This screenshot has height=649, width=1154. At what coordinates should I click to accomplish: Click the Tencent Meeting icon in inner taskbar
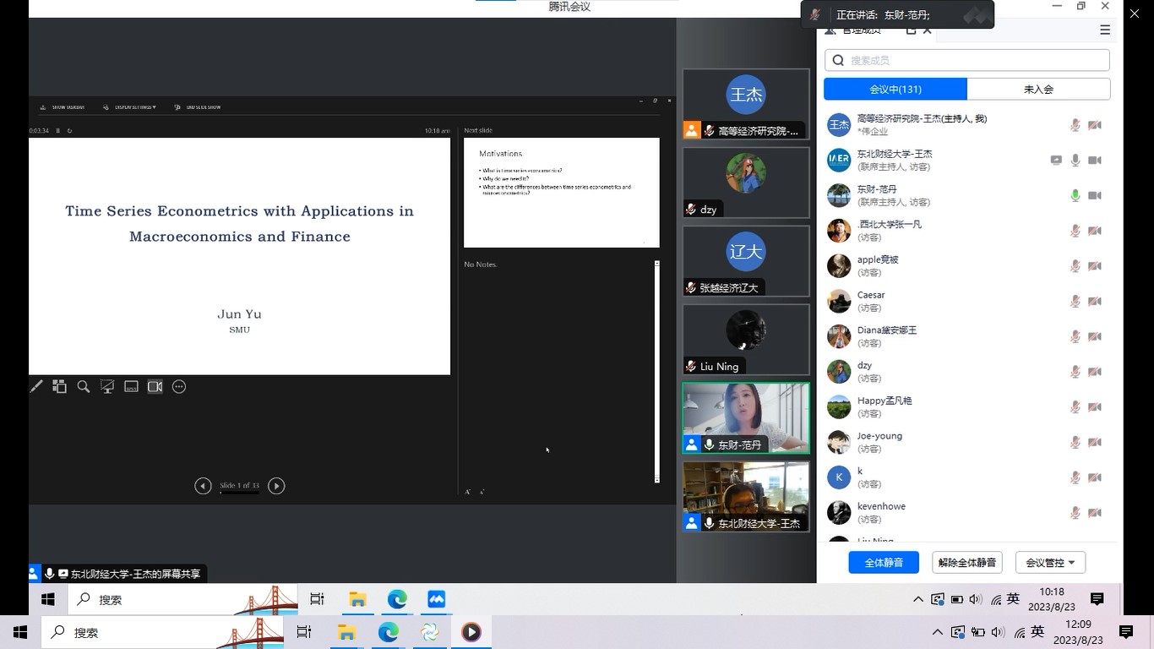click(x=437, y=599)
